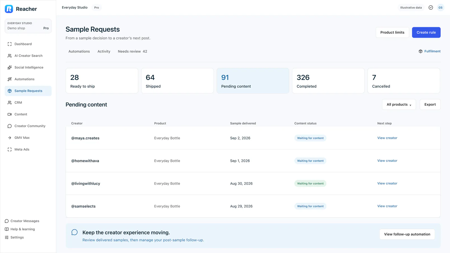This screenshot has width=450, height=253.
Task: Click the Creator Messages bubble icon
Action: tap(7, 221)
